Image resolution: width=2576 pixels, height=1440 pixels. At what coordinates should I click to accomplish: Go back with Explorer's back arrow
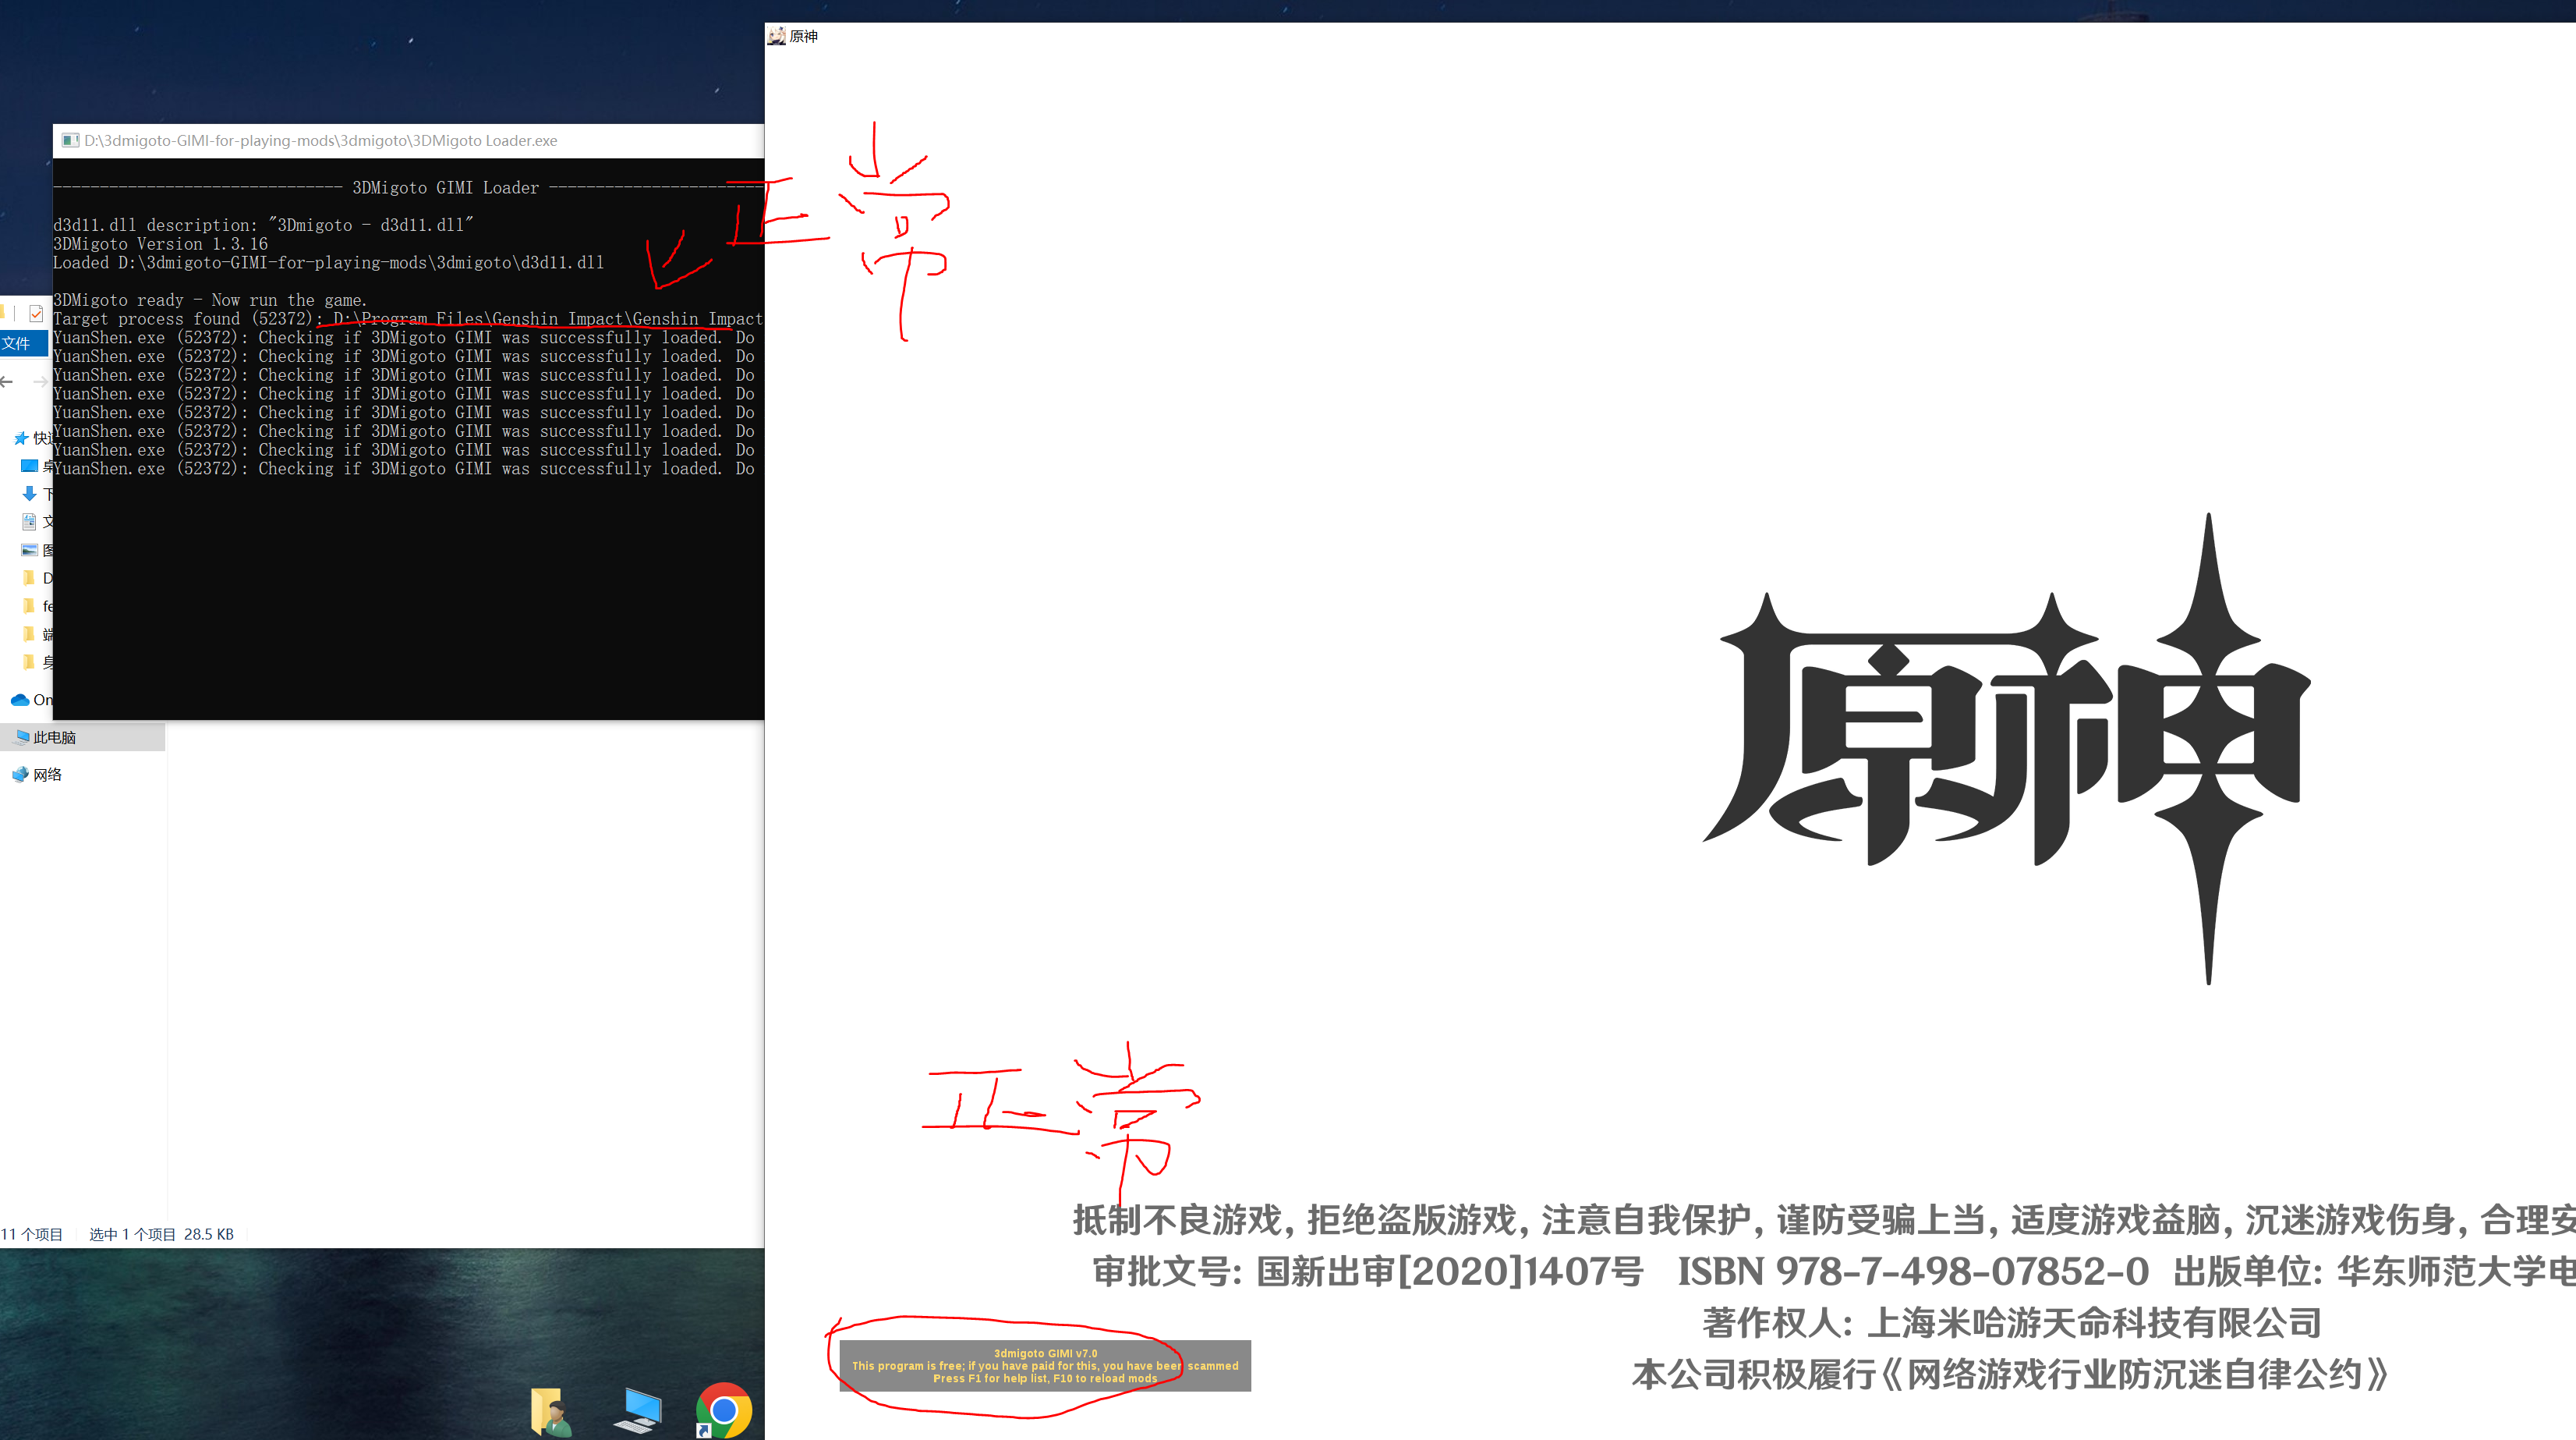(7, 381)
